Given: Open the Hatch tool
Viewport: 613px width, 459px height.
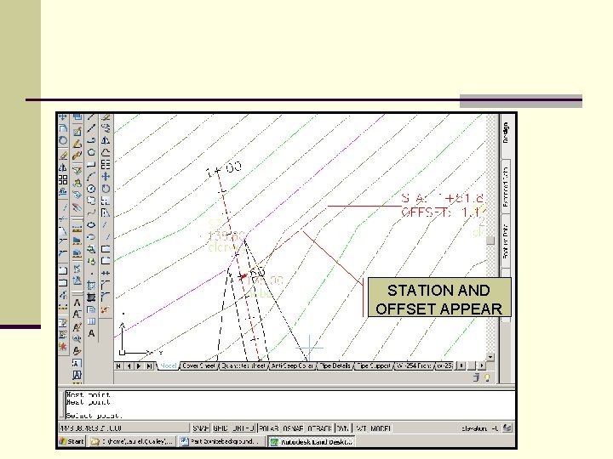Looking at the screenshot, I should click(x=91, y=285).
